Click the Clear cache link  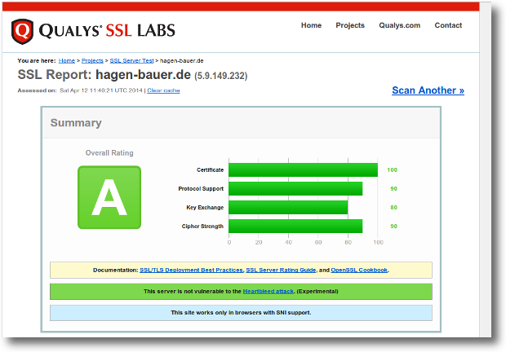coord(163,90)
